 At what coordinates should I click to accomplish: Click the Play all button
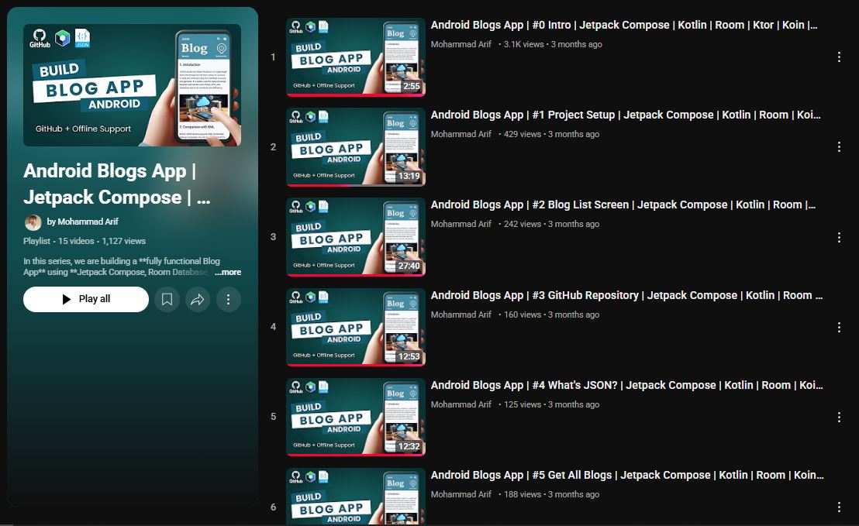coord(86,299)
